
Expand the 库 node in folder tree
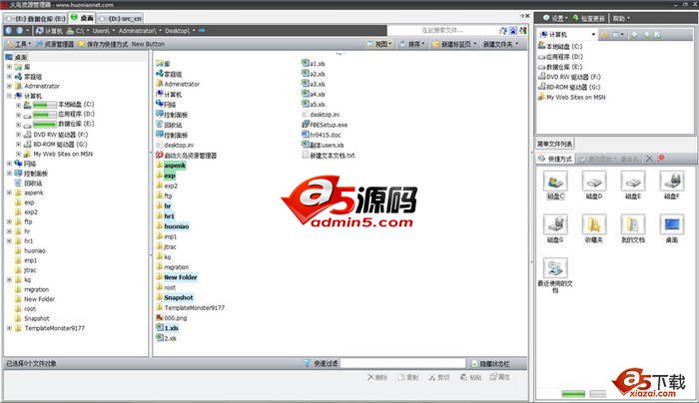tap(9, 67)
